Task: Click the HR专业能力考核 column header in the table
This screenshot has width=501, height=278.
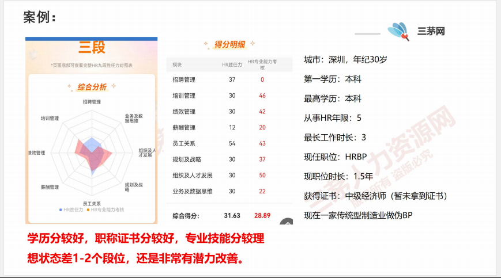Action: tap(262, 64)
